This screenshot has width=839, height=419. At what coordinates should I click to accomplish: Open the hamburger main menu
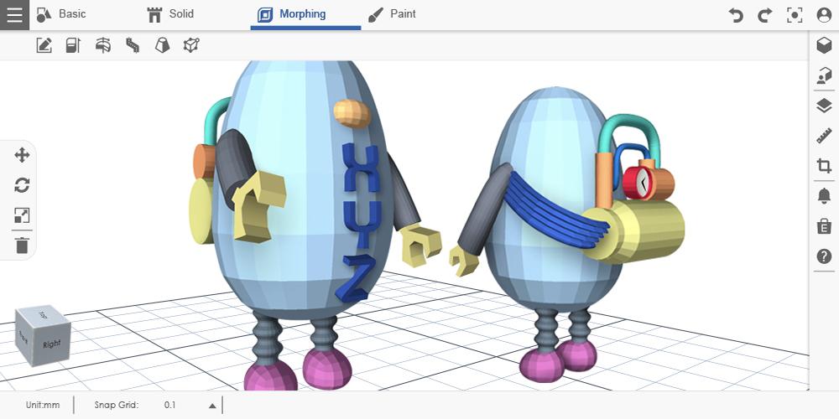[x=14, y=14]
